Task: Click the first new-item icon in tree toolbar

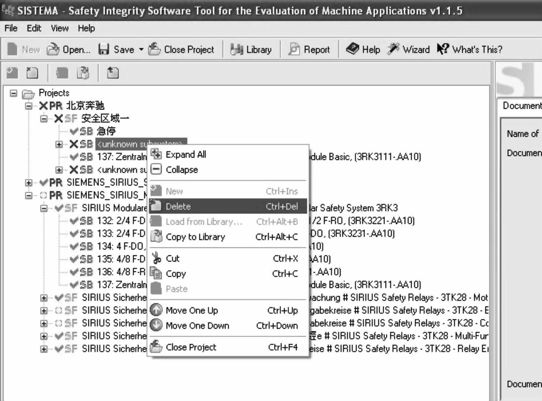Action: pos(12,73)
